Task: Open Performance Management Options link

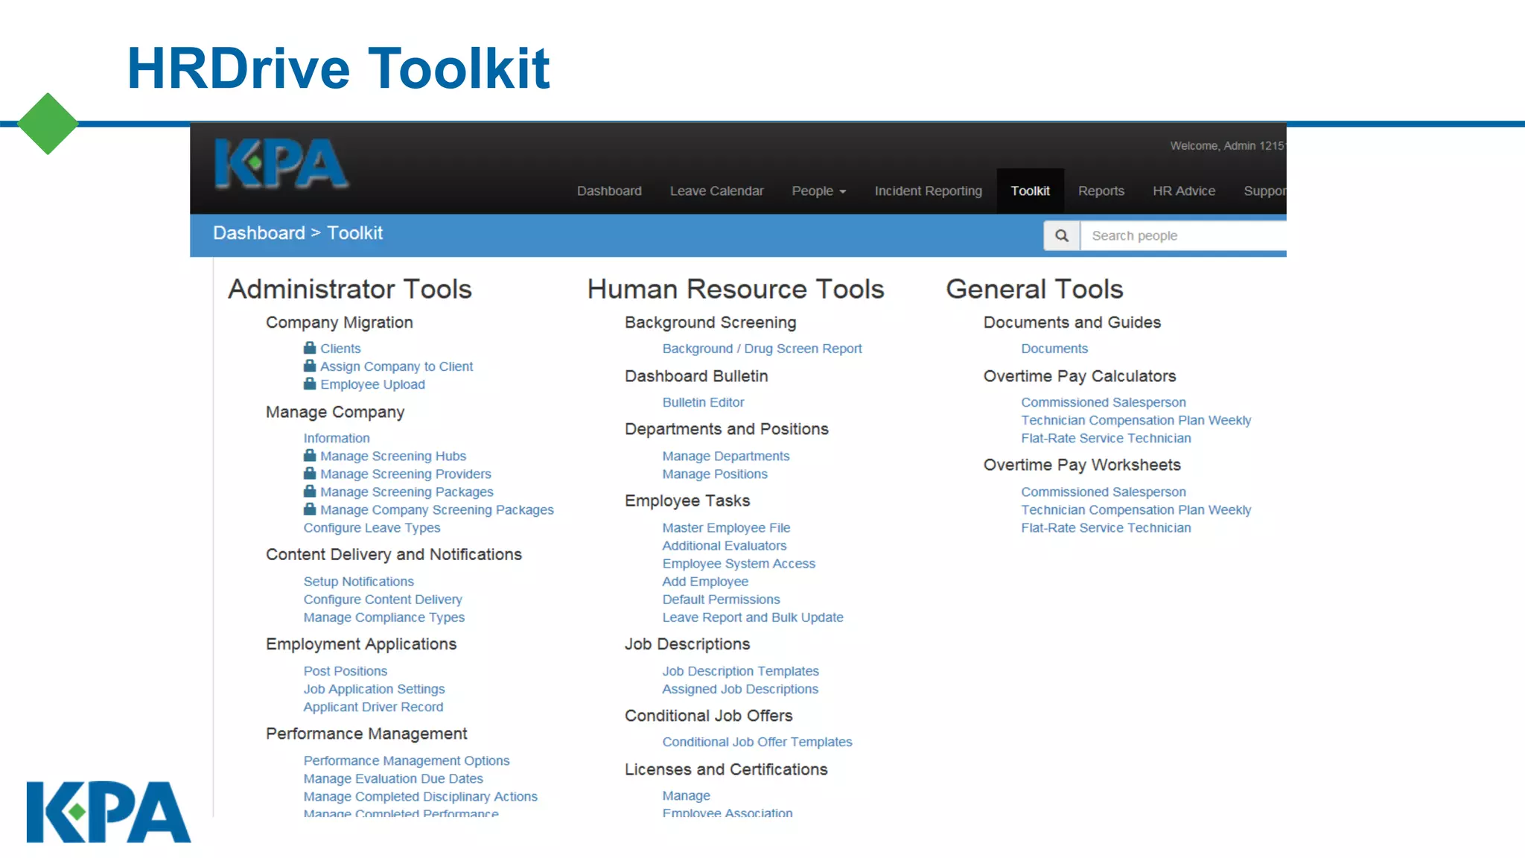Action: [407, 760]
